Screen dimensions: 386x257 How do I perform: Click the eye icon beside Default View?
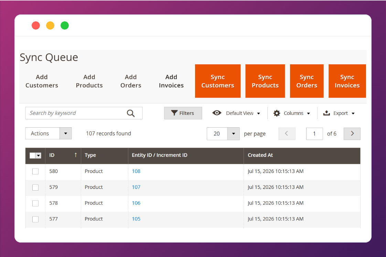(x=217, y=113)
